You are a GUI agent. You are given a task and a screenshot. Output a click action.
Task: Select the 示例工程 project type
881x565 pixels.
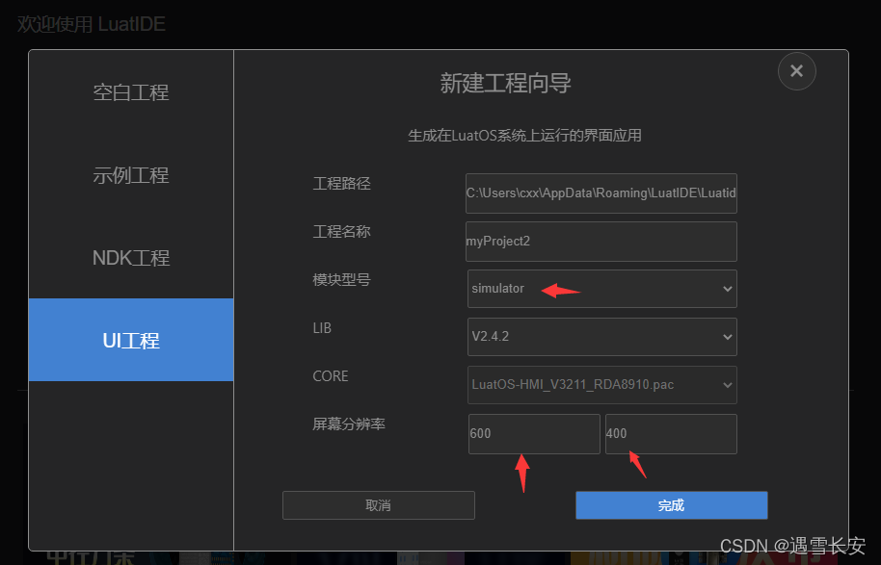click(131, 175)
